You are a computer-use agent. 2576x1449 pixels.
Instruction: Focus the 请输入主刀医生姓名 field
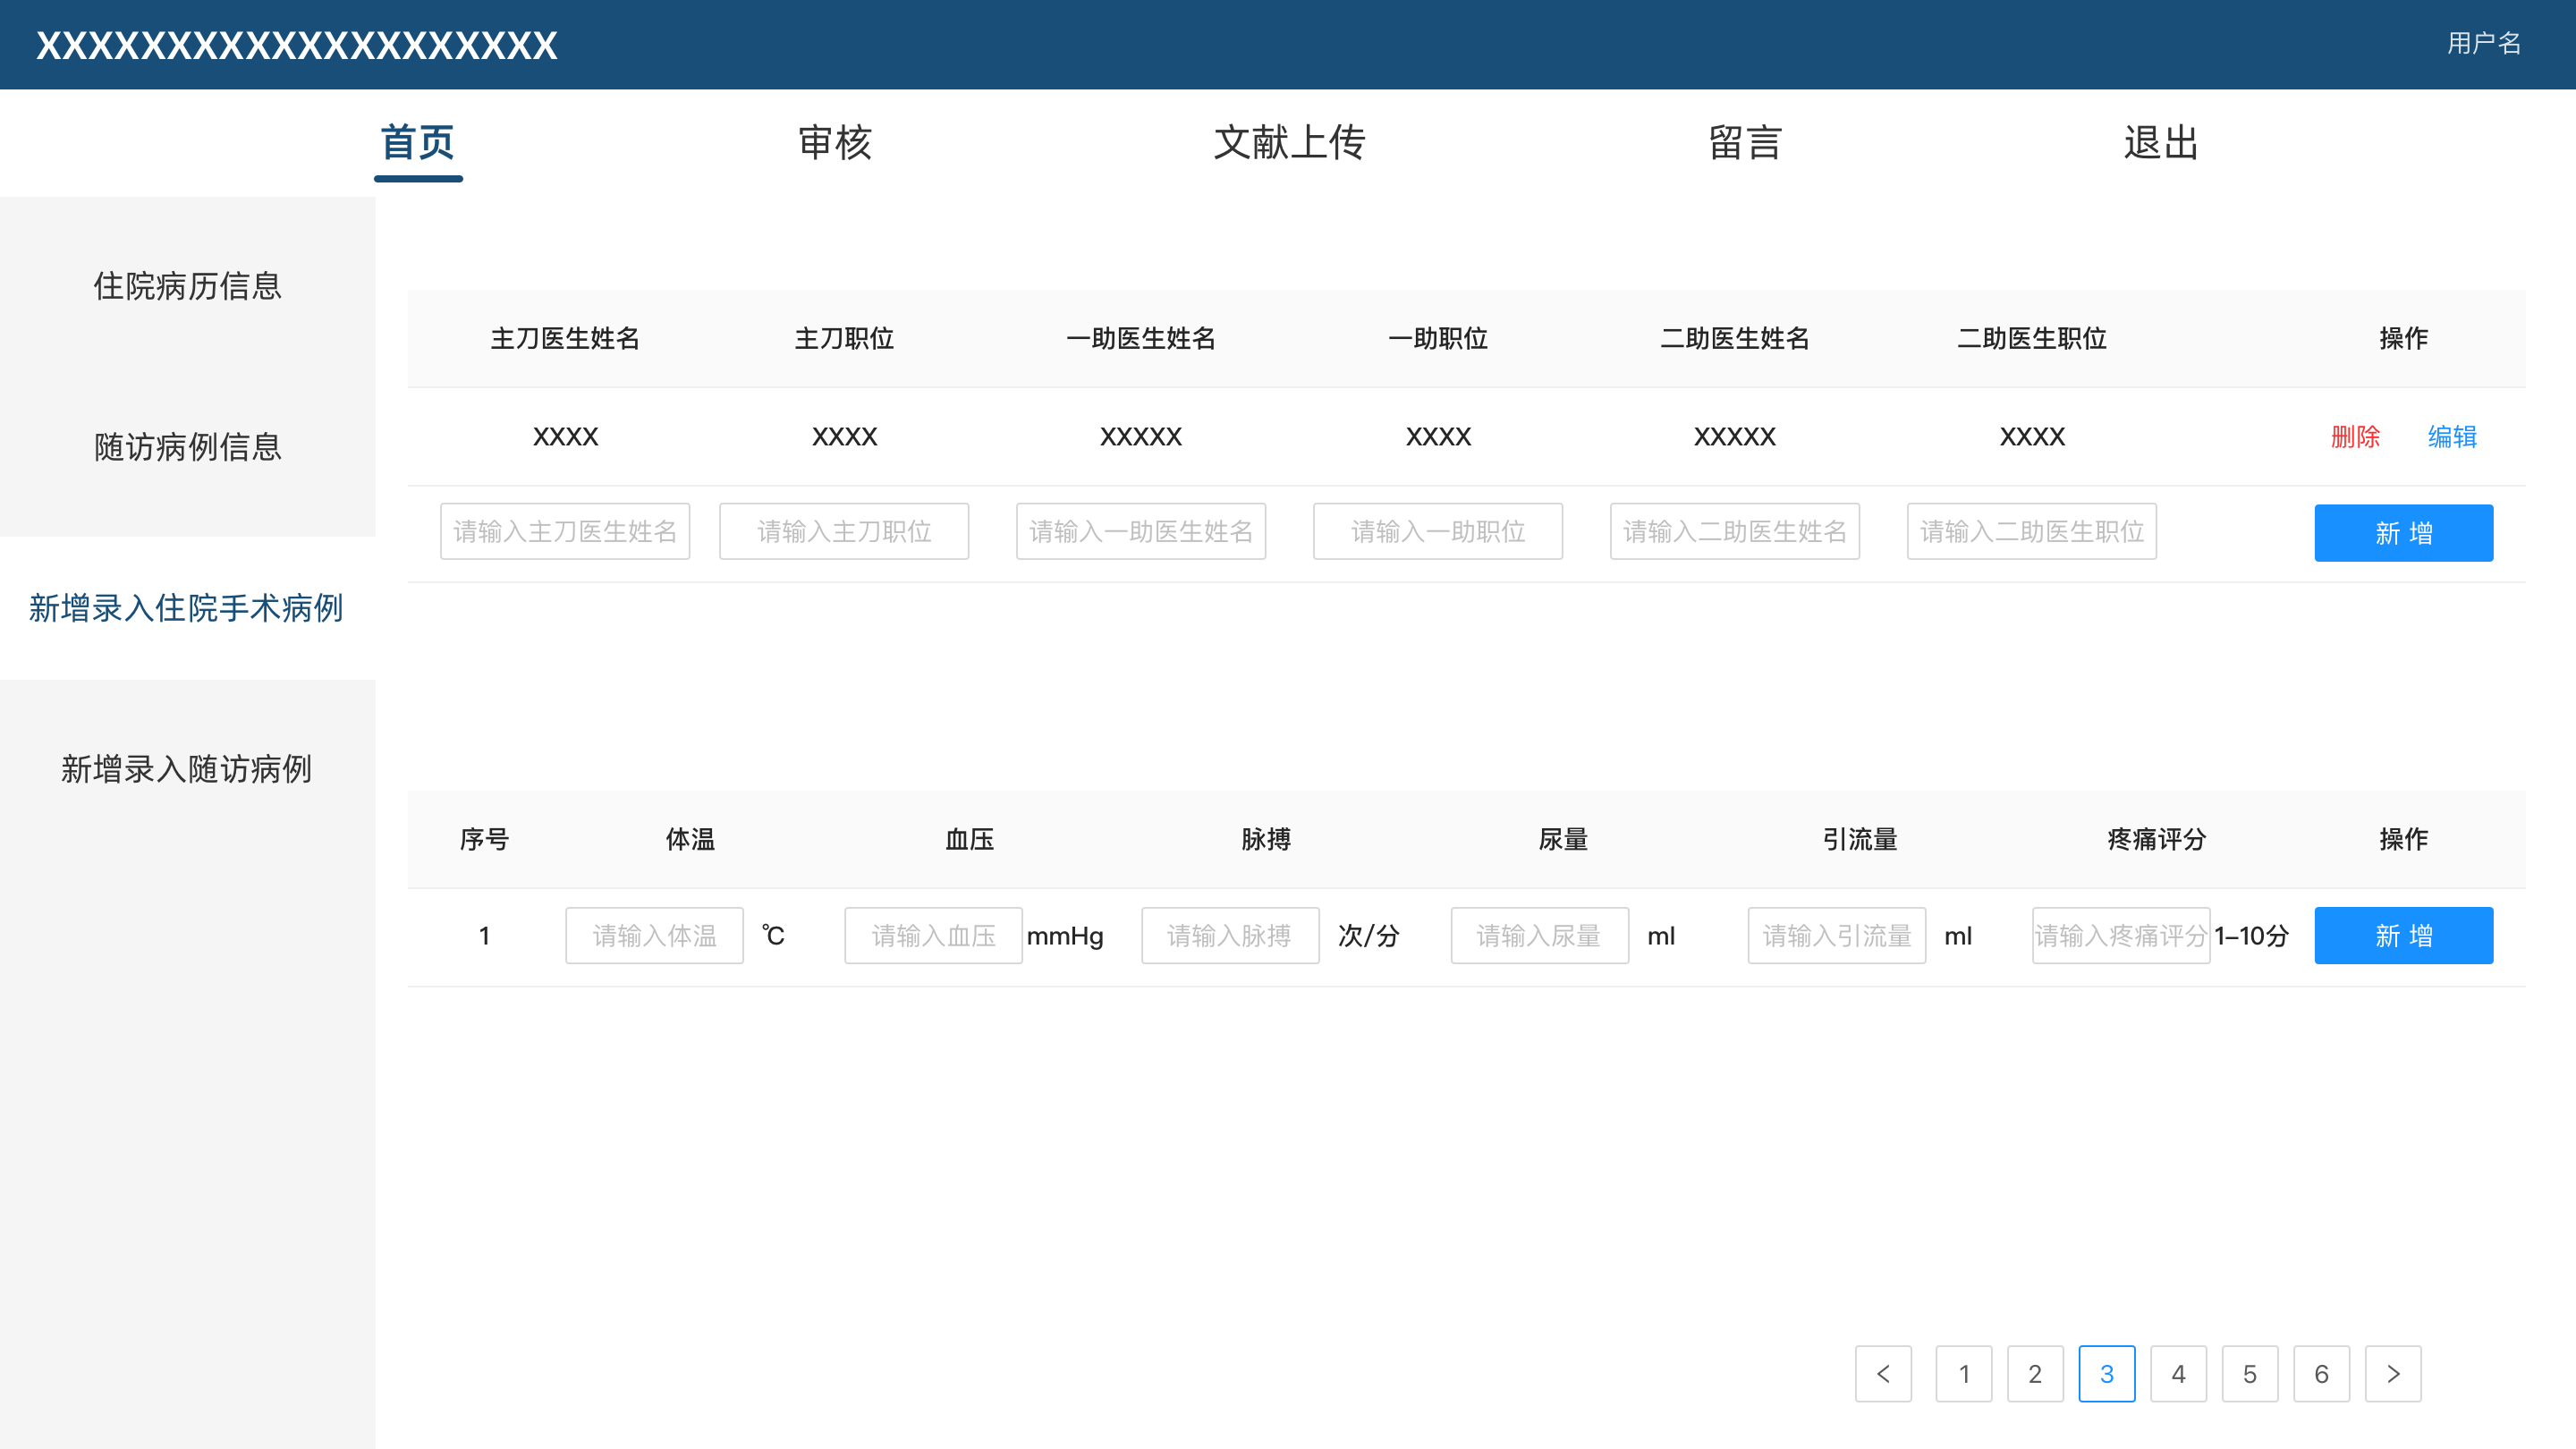coord(565,532)
